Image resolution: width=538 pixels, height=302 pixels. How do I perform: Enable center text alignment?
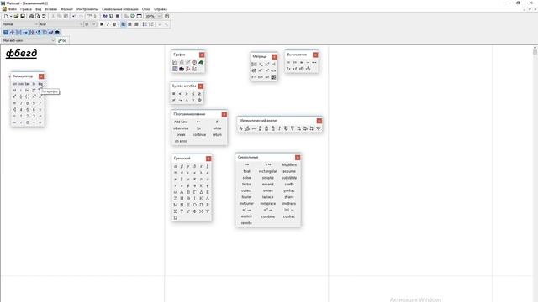point(129,24)
